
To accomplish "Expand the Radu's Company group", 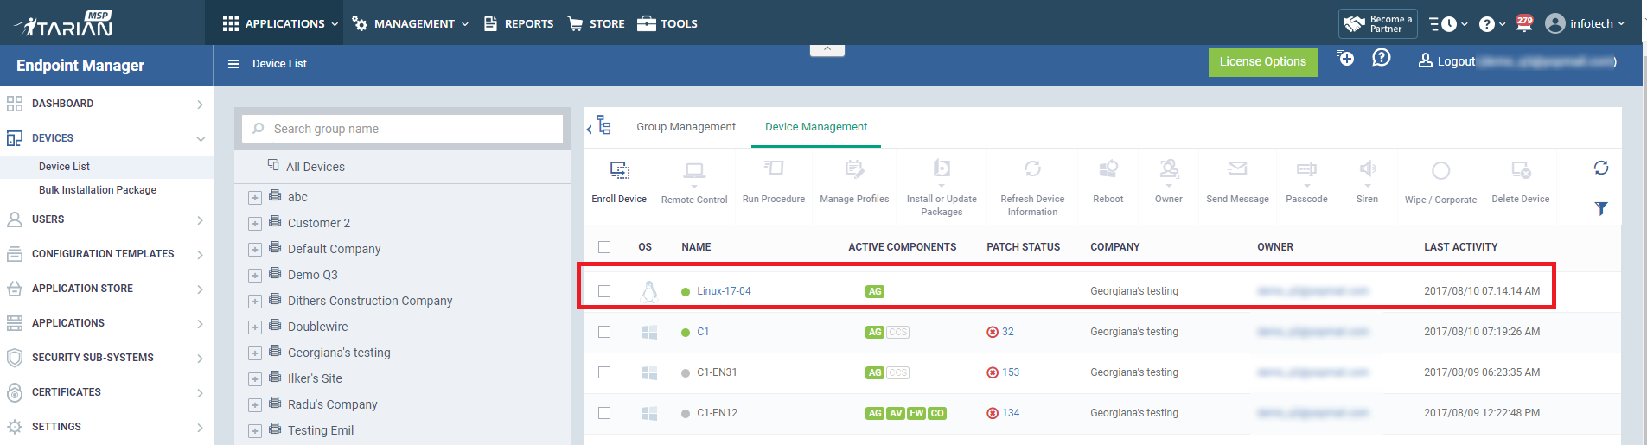I will (255, 405).
